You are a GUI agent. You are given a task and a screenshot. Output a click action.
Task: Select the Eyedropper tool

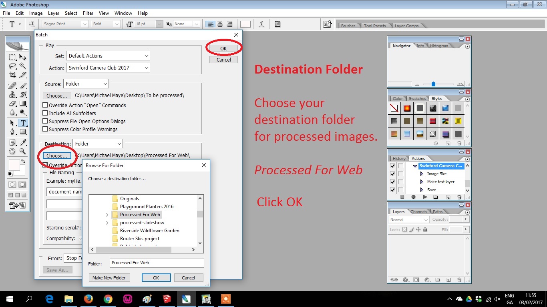[x=23, y=142]
